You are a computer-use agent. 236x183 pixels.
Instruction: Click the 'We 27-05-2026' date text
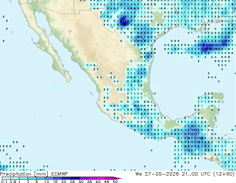pyautogui.click(x=157, y=174)
